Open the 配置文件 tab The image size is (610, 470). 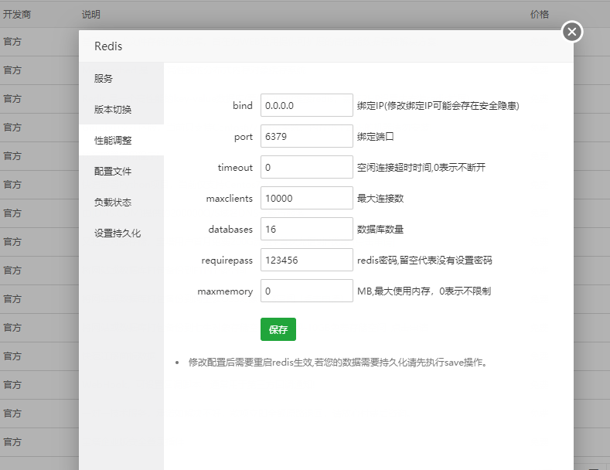[x=121, y=171]
